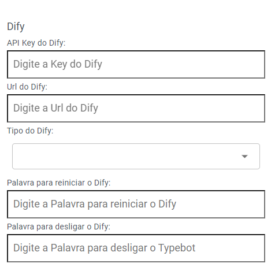
Task: Focus the Palavra para desligar input
Action: coord(136,248)
